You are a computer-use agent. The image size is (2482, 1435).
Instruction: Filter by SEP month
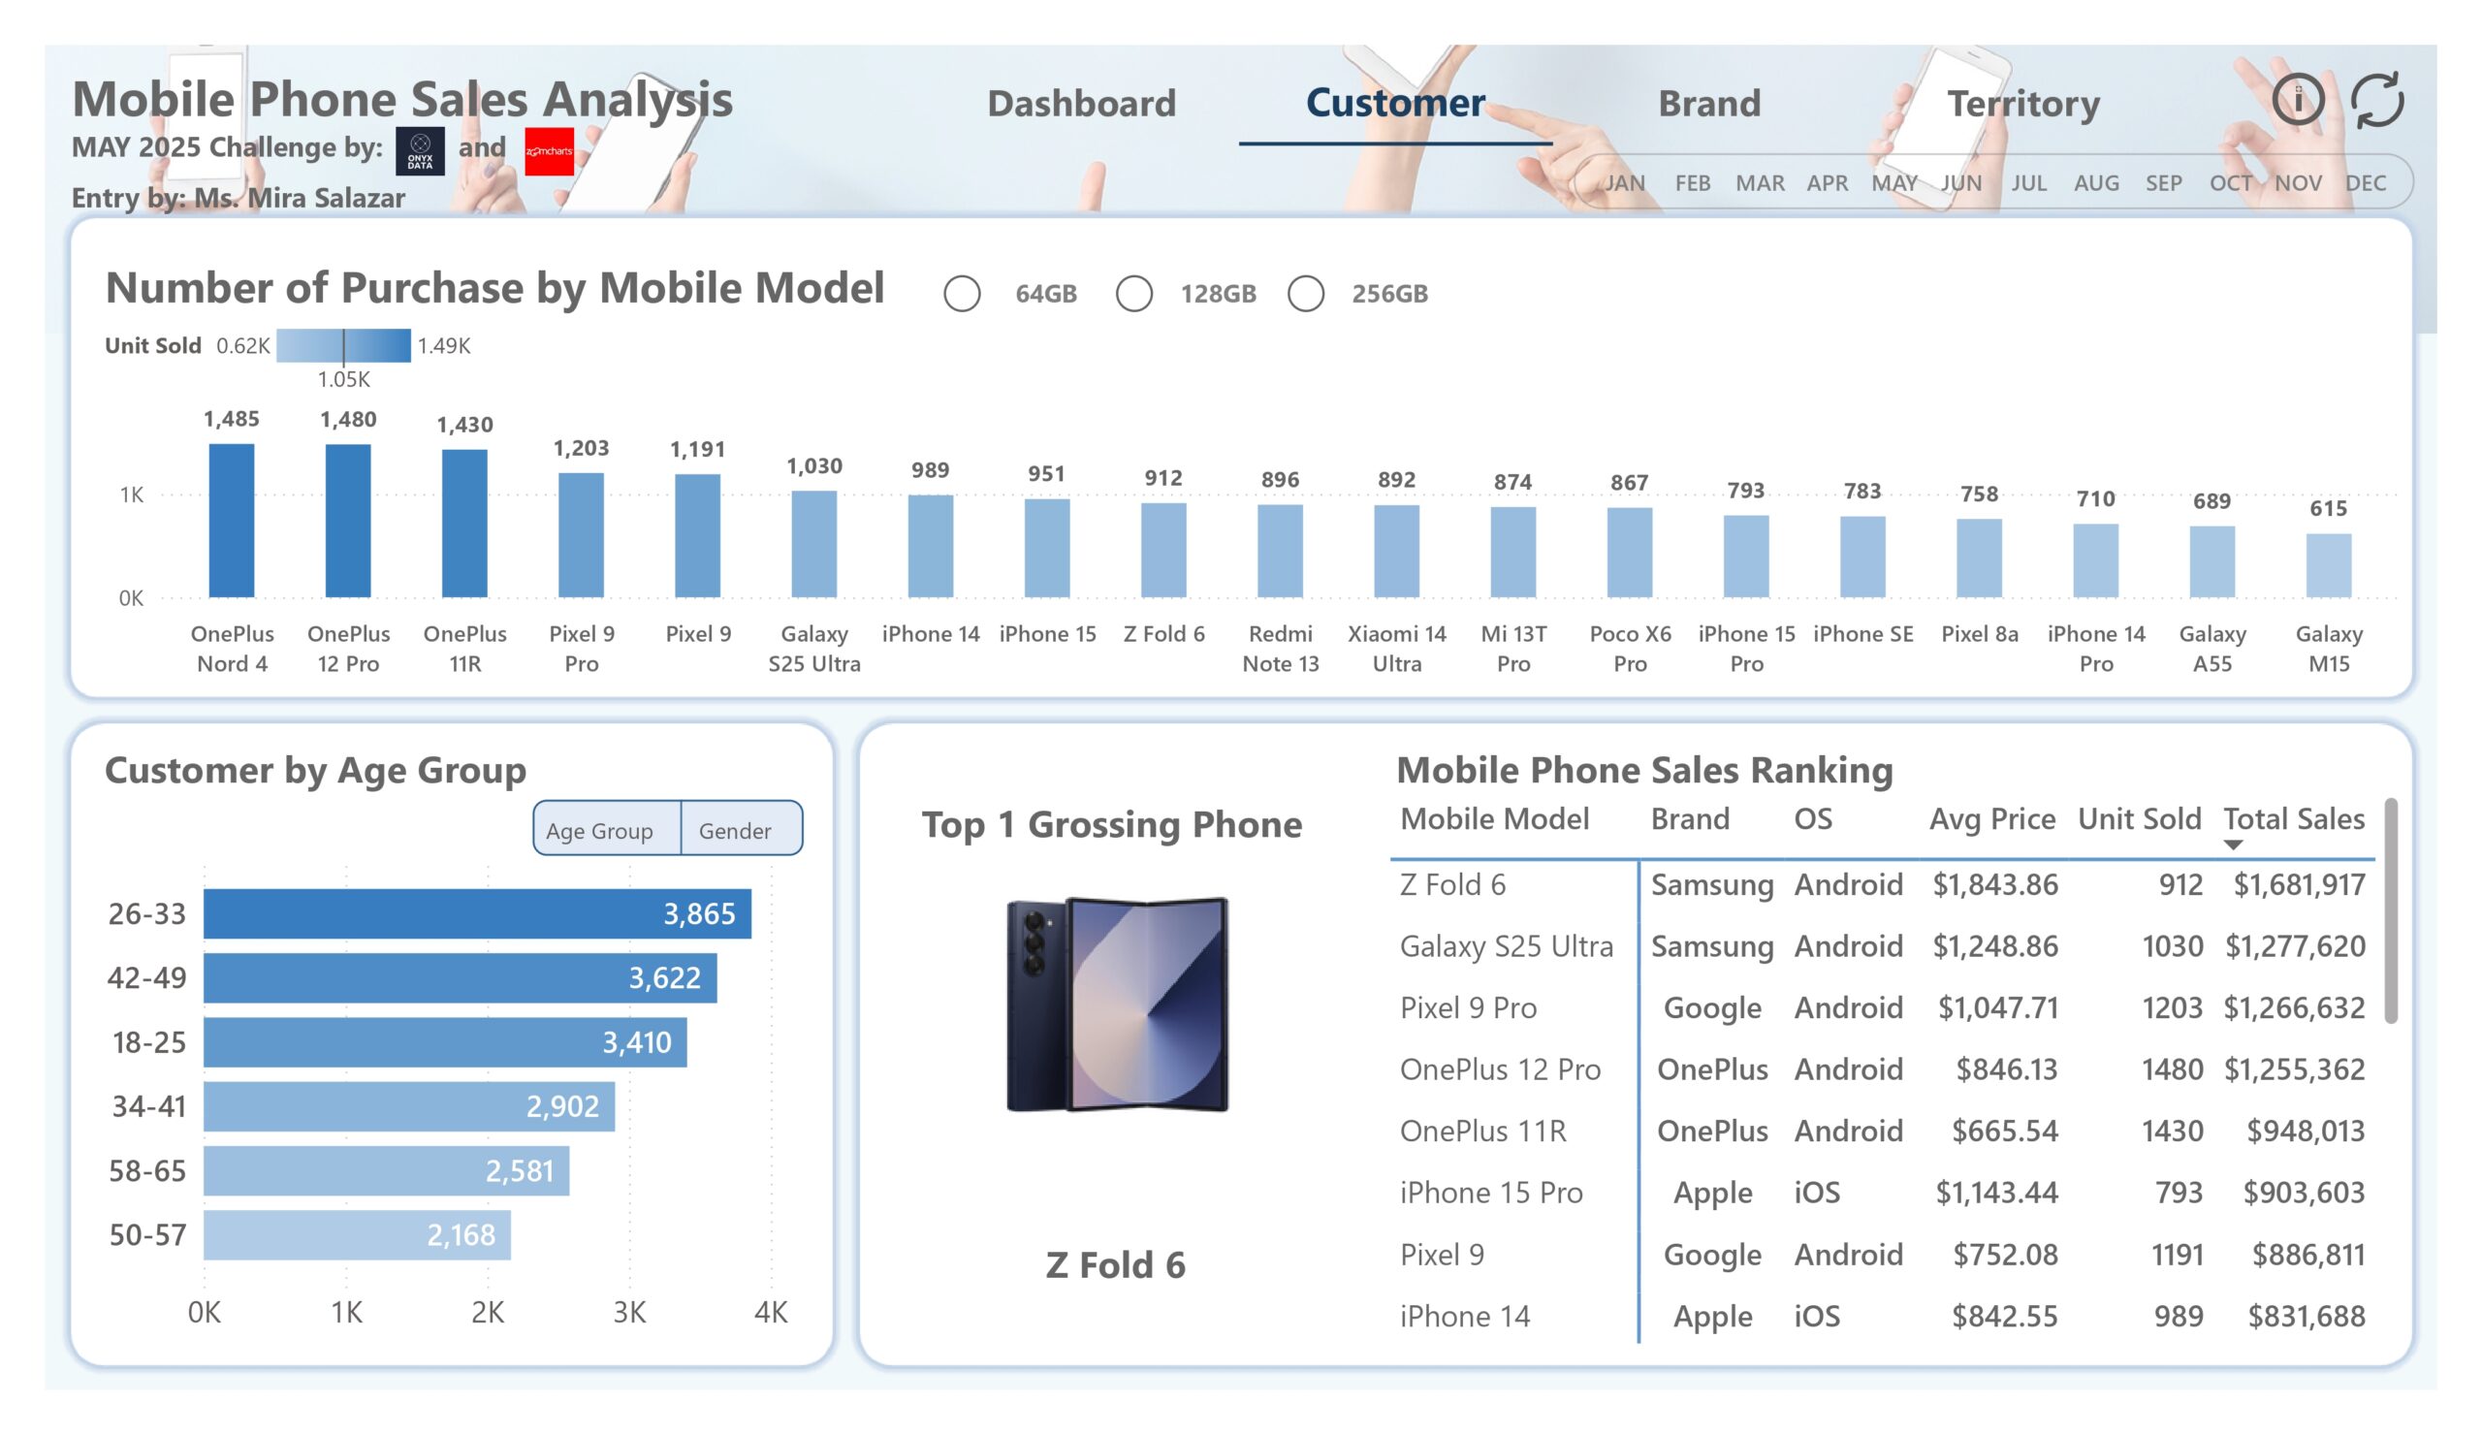[2163, 183]
